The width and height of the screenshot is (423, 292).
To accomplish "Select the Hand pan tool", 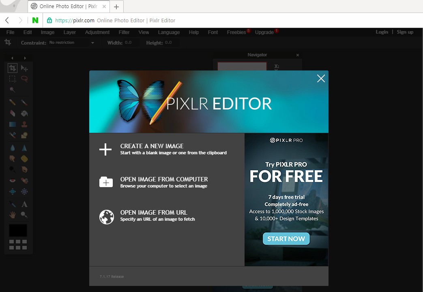I will [13, 215].
